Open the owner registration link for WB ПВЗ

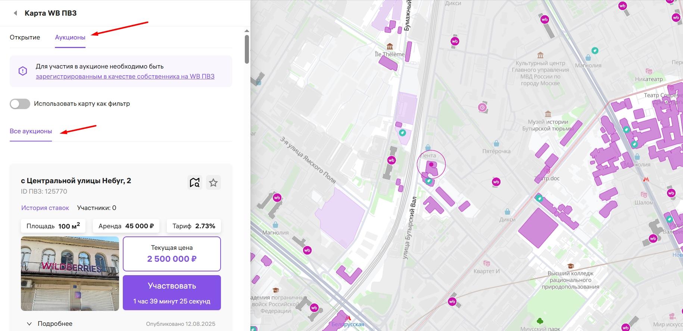pyautogui.click(x=125, y=76)
